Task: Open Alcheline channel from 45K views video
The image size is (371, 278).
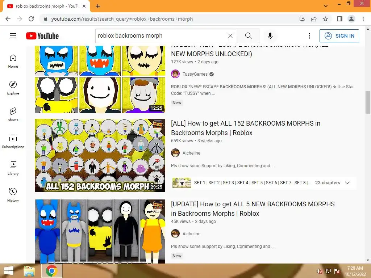Action: [191, 233]
